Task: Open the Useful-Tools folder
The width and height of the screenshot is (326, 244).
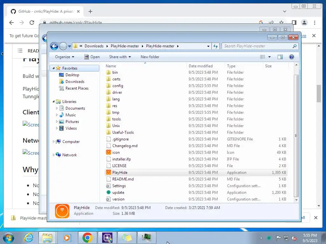Action: point(123,132)
